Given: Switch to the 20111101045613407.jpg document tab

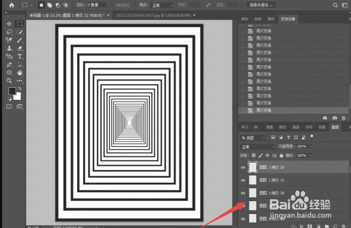Looking at the screenshot, I should (x=153, y=16).
